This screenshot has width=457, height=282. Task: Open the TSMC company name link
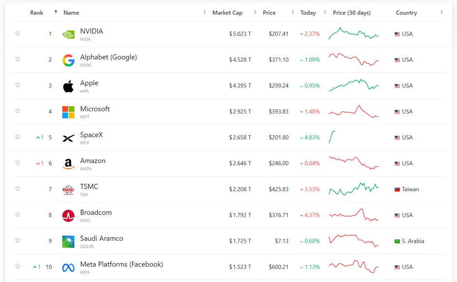(x=89, y=187)
